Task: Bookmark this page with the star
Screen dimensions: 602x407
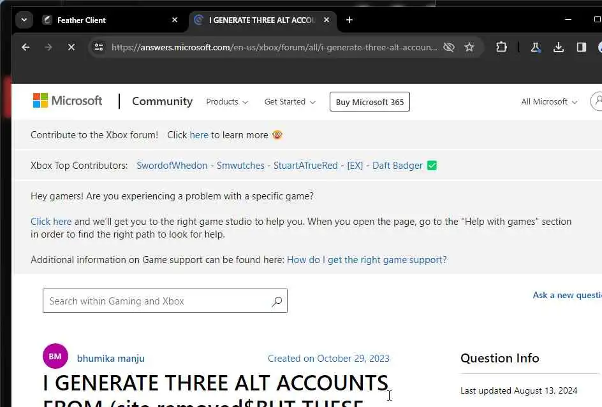Action: [469, 47]
